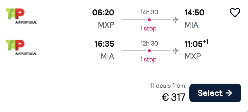
Task: Click the € 317 price
Action: coord(173,97)
